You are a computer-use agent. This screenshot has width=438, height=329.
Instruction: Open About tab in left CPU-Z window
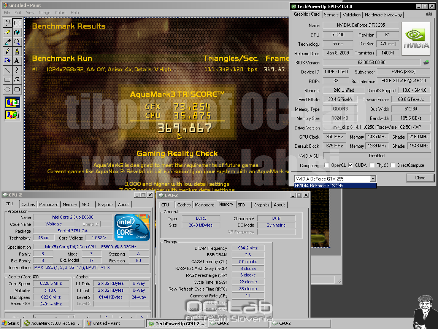(x=124, y=204)
